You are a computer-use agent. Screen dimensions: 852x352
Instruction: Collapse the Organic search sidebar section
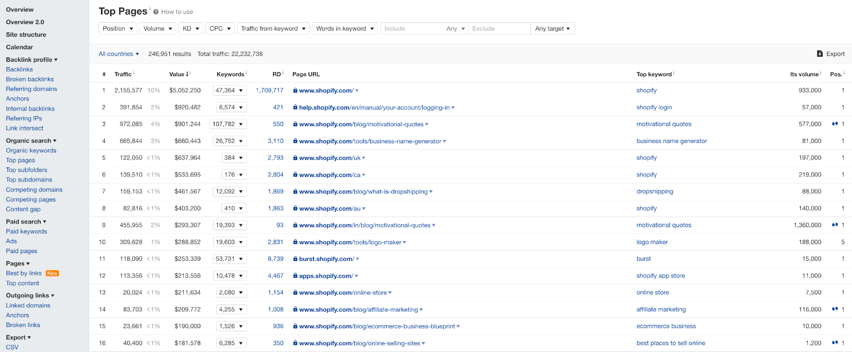pyautogui.click(x=31, y=141)
